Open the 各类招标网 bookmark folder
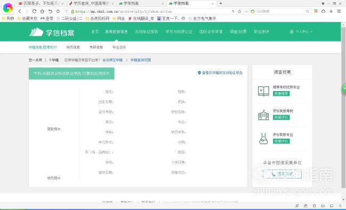Image resolution: width=346 pixels, height=210 pixels. point(97,19)
